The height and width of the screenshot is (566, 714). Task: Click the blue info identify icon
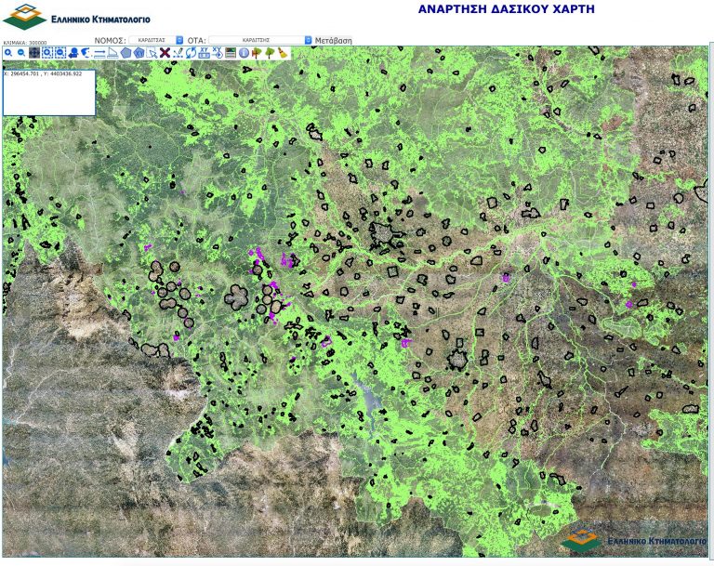pos(243,53)
